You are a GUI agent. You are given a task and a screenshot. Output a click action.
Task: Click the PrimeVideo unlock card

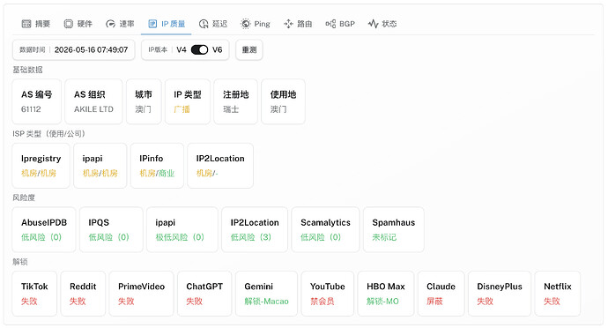pyautogui.click(x=141, y=294)
